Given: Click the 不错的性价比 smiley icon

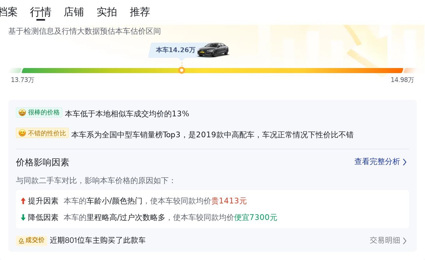Looking at the screenshot, I should (x=22, y=133).
